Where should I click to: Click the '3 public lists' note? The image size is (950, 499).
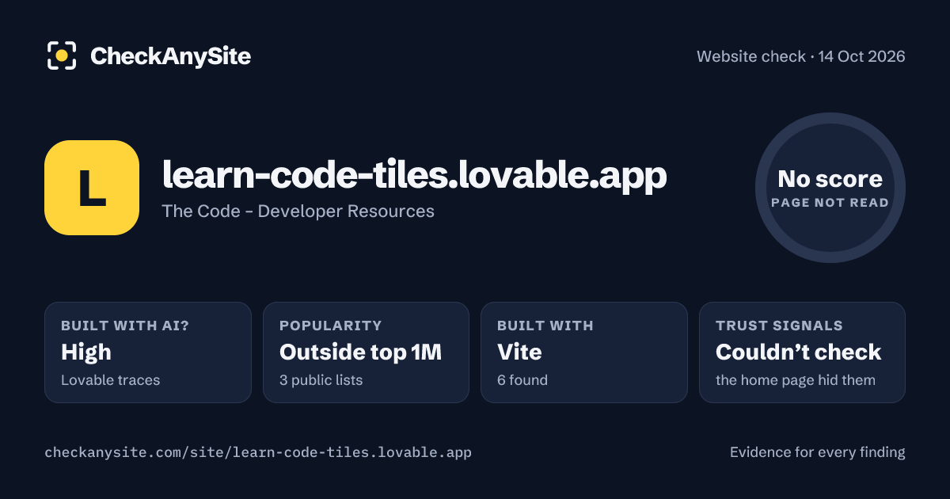pyautogui.click(x=321, y=380)
